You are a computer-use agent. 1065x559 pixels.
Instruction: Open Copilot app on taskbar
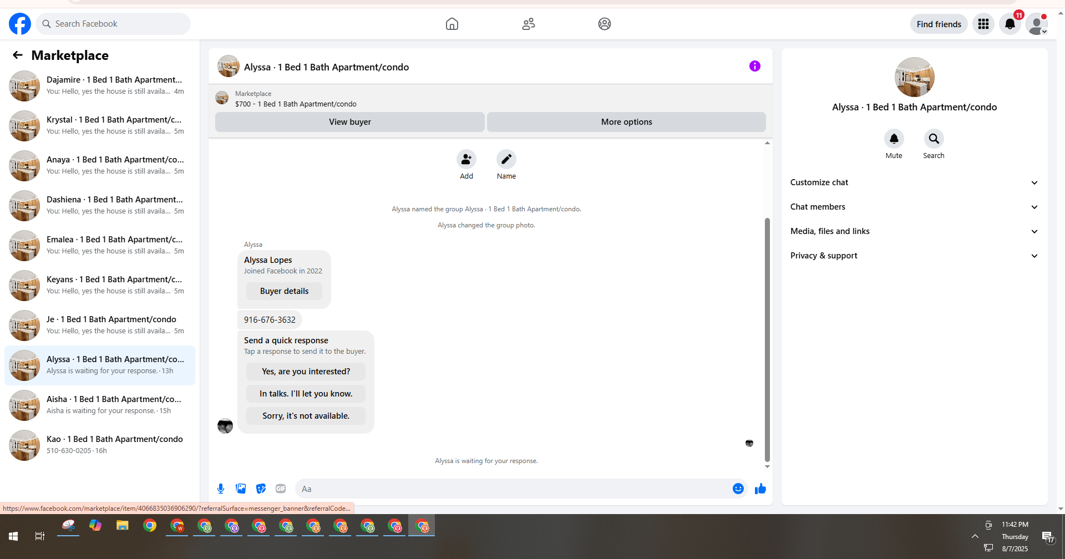[95, 526]
